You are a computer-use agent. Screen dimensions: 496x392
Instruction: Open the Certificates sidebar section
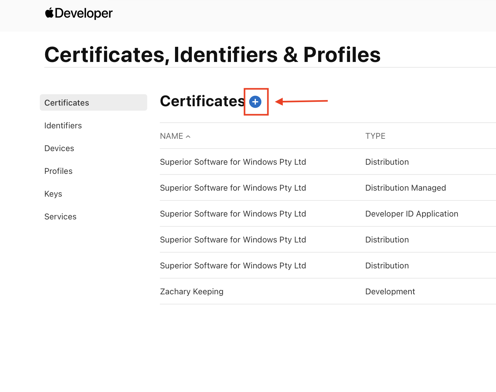[67, 103]
